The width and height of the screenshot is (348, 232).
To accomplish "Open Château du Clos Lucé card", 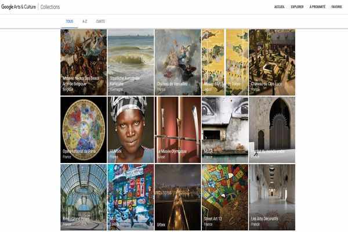I will (272, 63).
